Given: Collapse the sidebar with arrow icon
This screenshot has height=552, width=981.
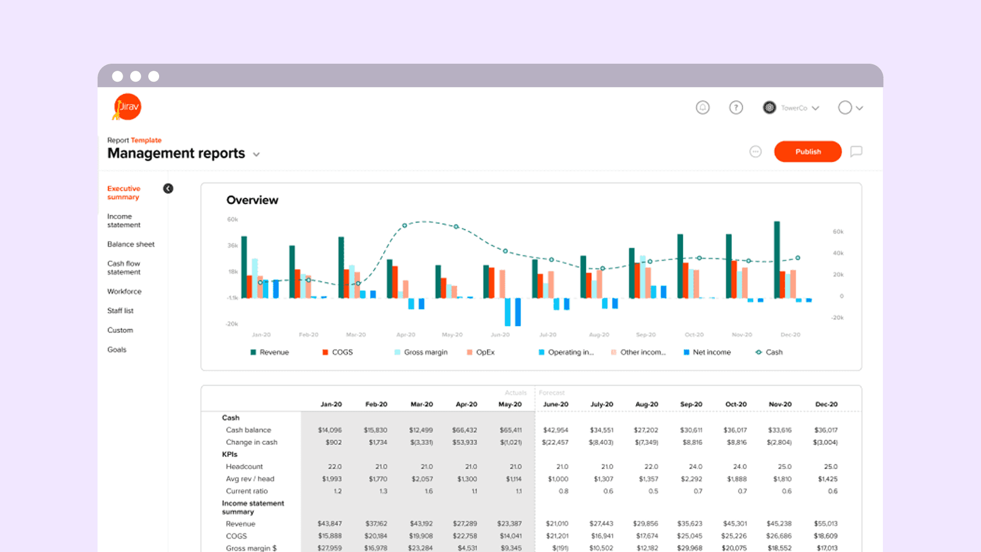Looking at the screenshot, I should click(168, 188).
